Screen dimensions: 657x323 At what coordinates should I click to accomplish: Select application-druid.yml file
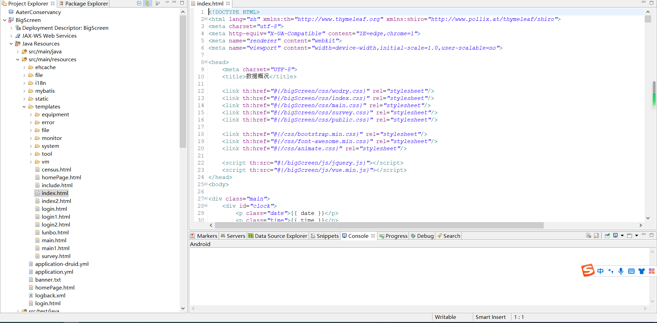(62, 264)
